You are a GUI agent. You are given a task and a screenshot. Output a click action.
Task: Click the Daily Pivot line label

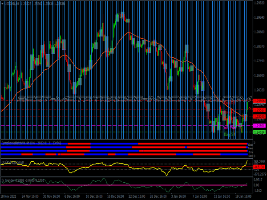pos(230,127)
